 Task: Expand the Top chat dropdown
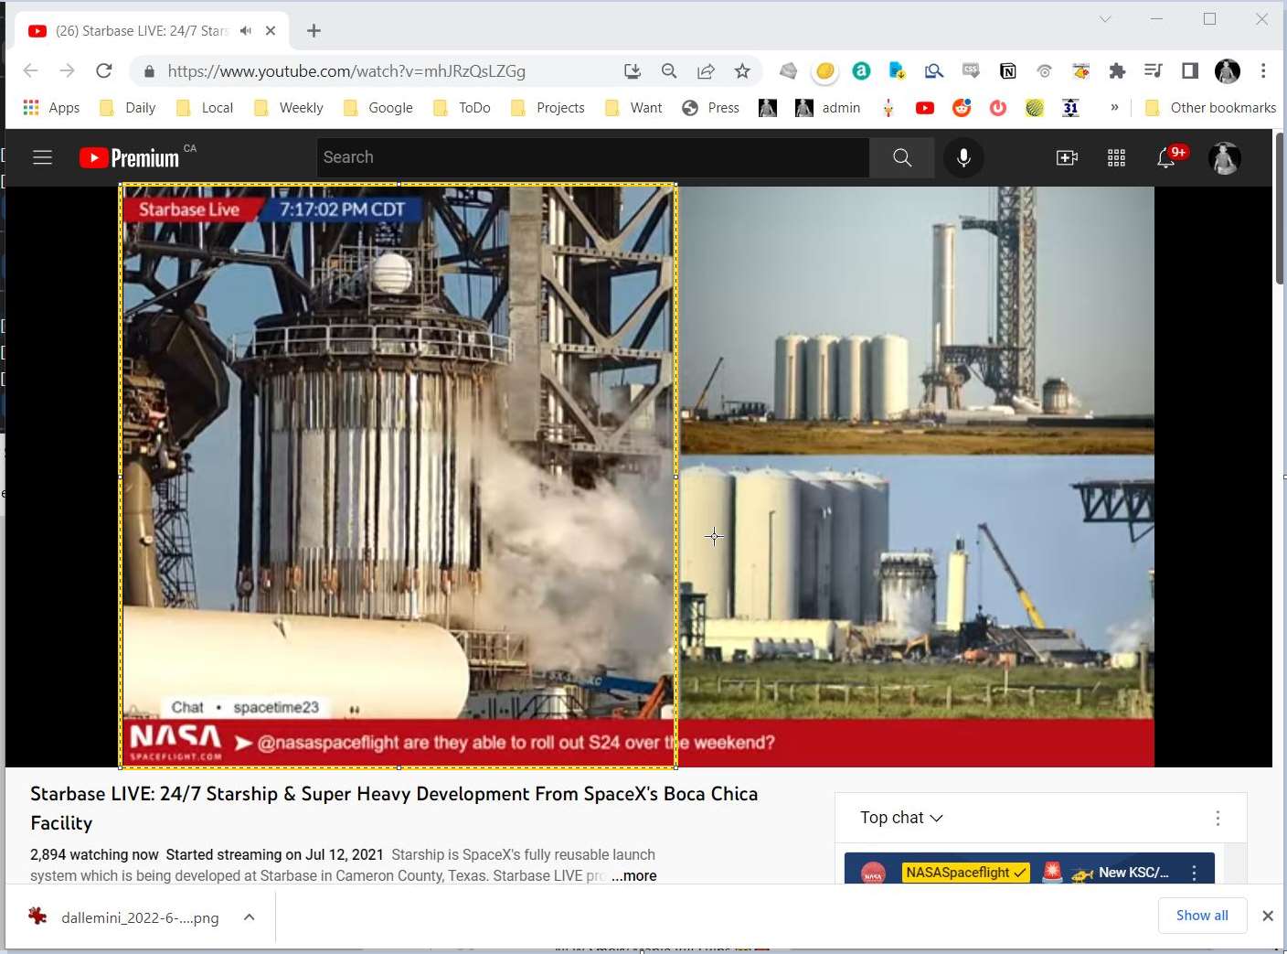(x=900, y=818)
